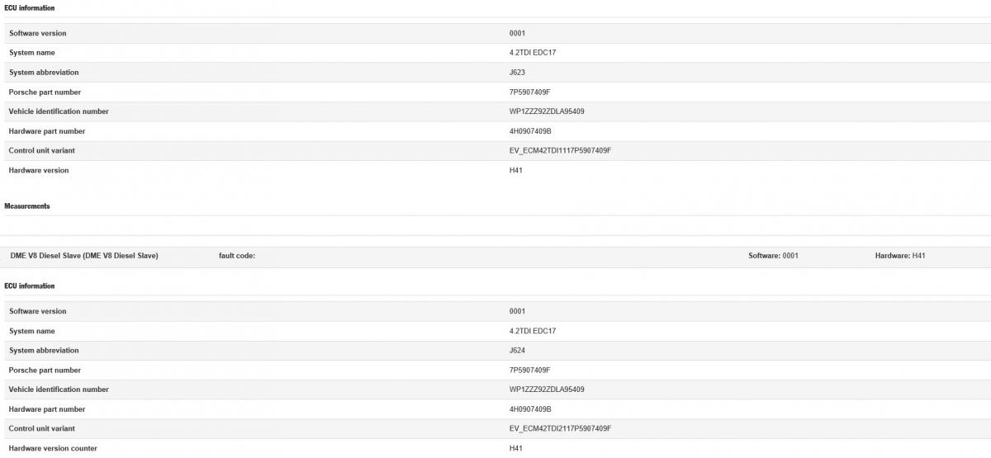Click the J623 system abbreviation value

[518, 73]
